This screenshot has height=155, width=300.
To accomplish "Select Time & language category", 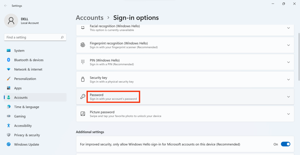I will 35,107.
